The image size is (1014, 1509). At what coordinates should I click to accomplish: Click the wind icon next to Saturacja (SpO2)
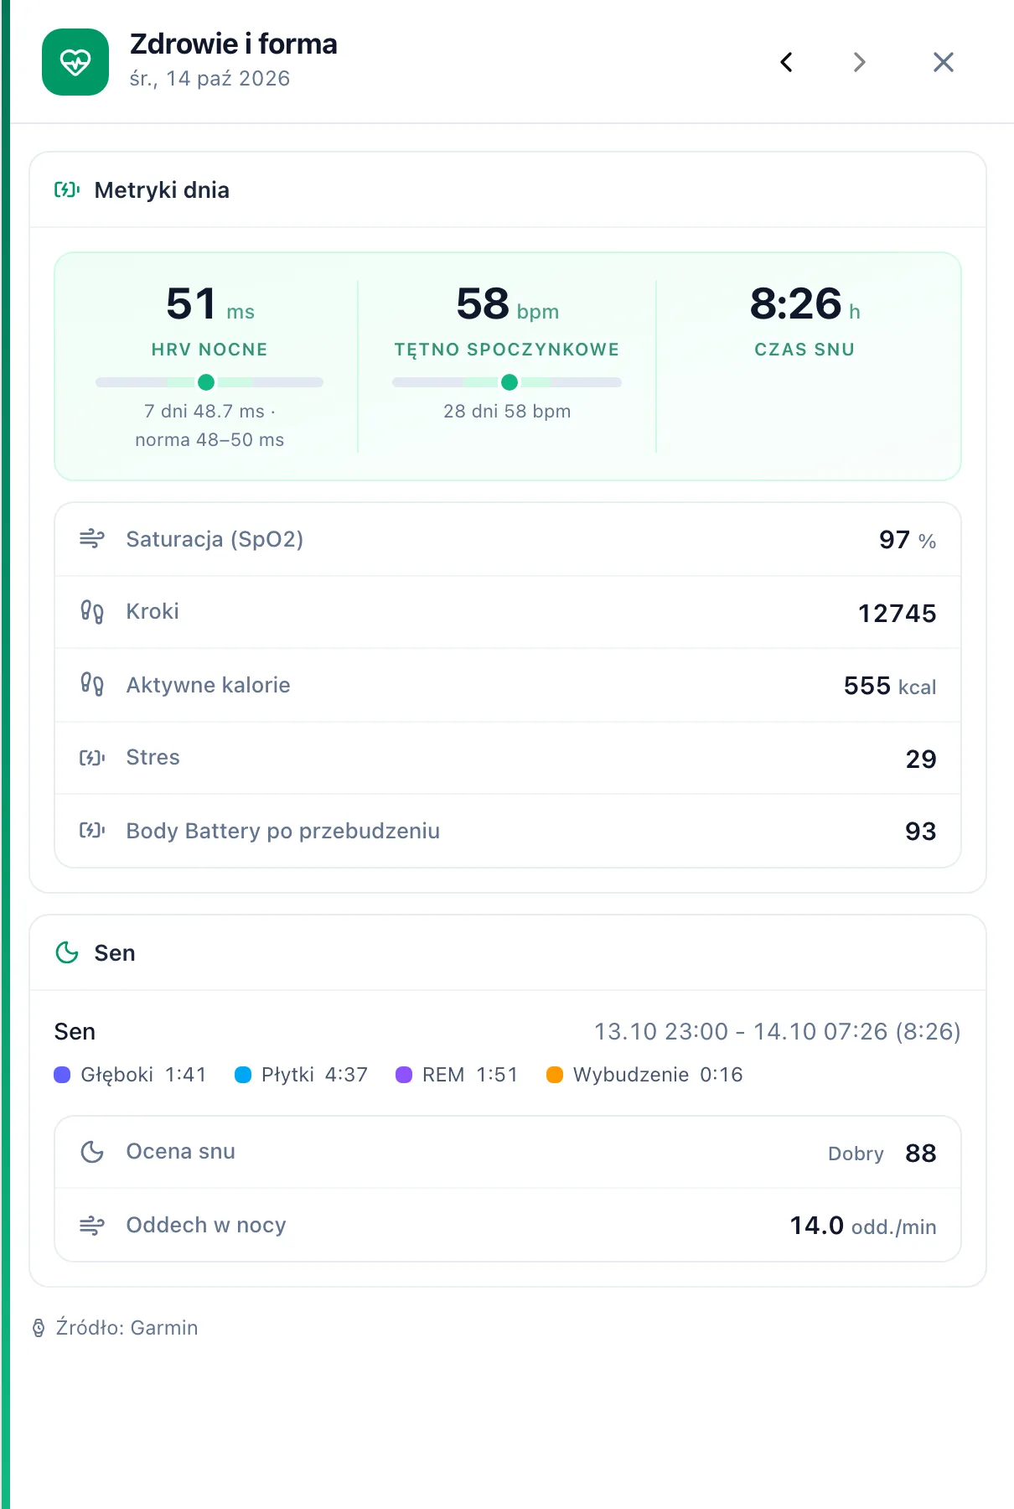point(92,538)
